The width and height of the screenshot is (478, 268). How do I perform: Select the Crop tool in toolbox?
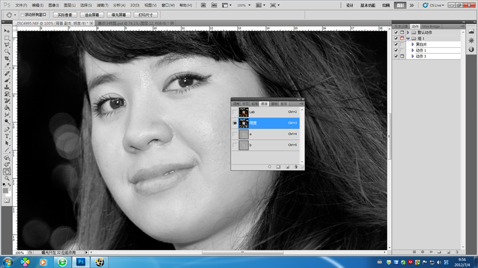[x=7, y=58]
